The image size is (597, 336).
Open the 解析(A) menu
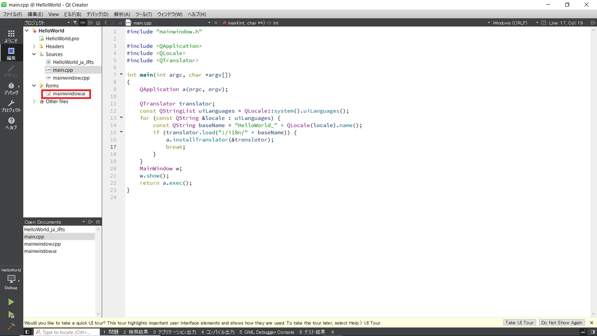[122, 14]
